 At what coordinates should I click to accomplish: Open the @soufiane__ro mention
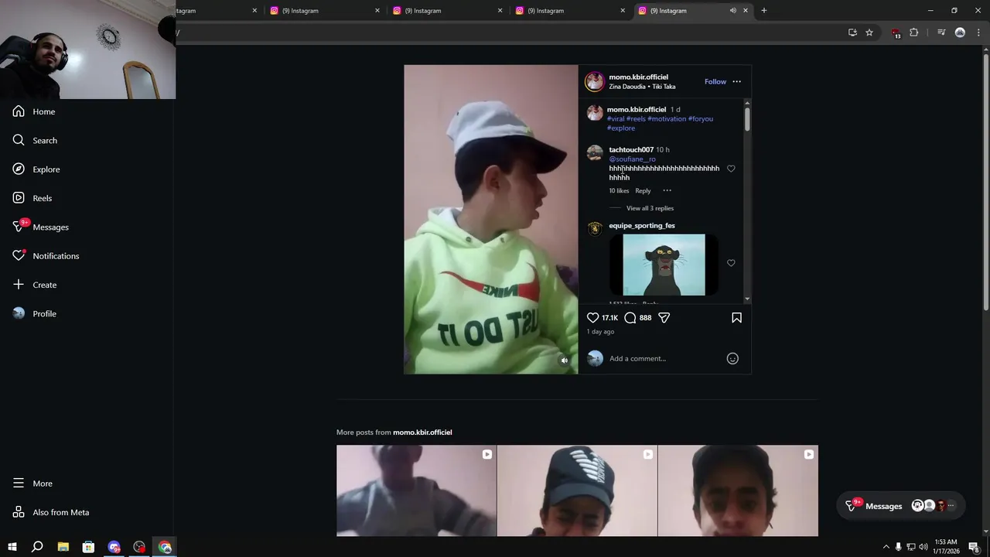632,159
